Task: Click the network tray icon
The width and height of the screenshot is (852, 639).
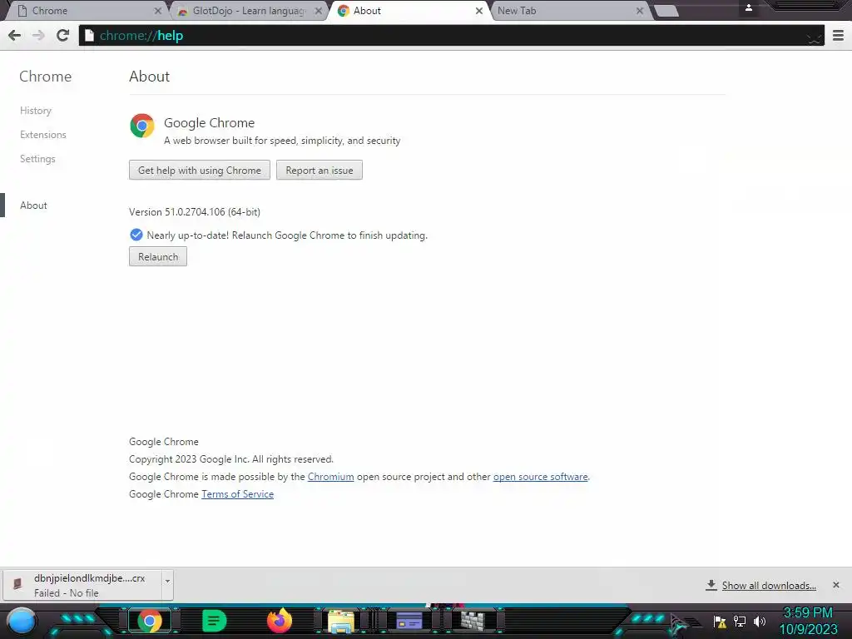Action: click(740, 621)
